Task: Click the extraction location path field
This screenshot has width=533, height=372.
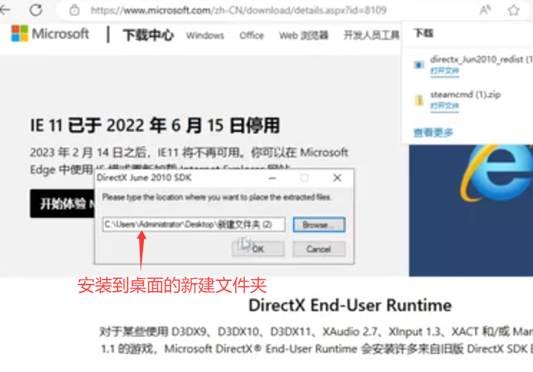Action: [193, 224]
